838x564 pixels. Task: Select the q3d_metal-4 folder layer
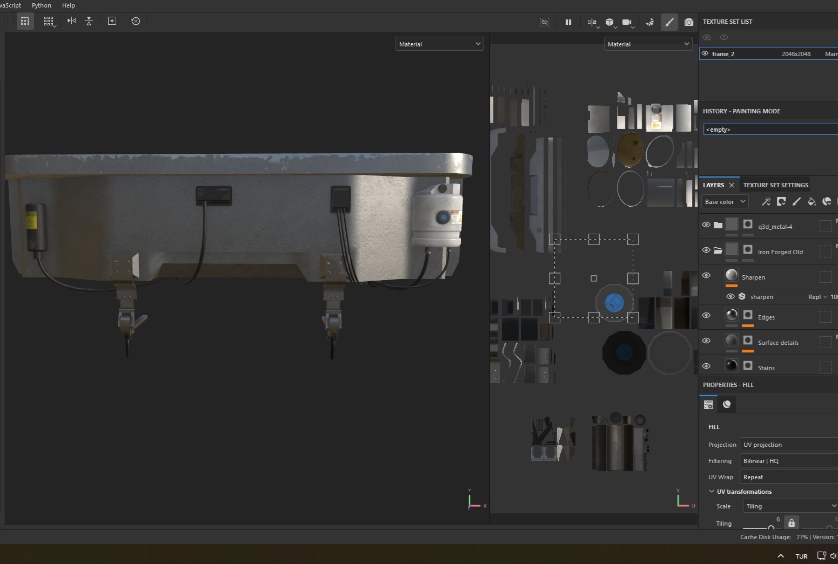pos(775,227)
